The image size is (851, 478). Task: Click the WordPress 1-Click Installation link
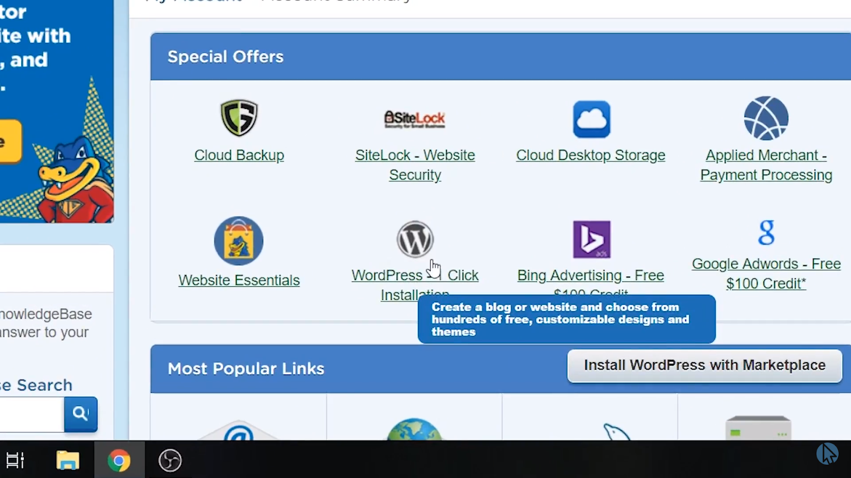[415, 285]
